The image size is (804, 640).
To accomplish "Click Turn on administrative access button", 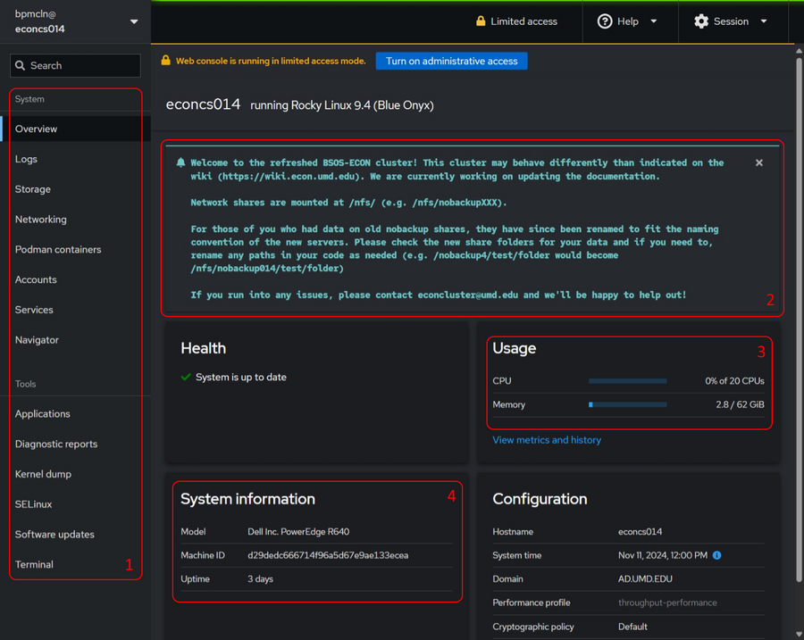I will (x=451, y=61).
